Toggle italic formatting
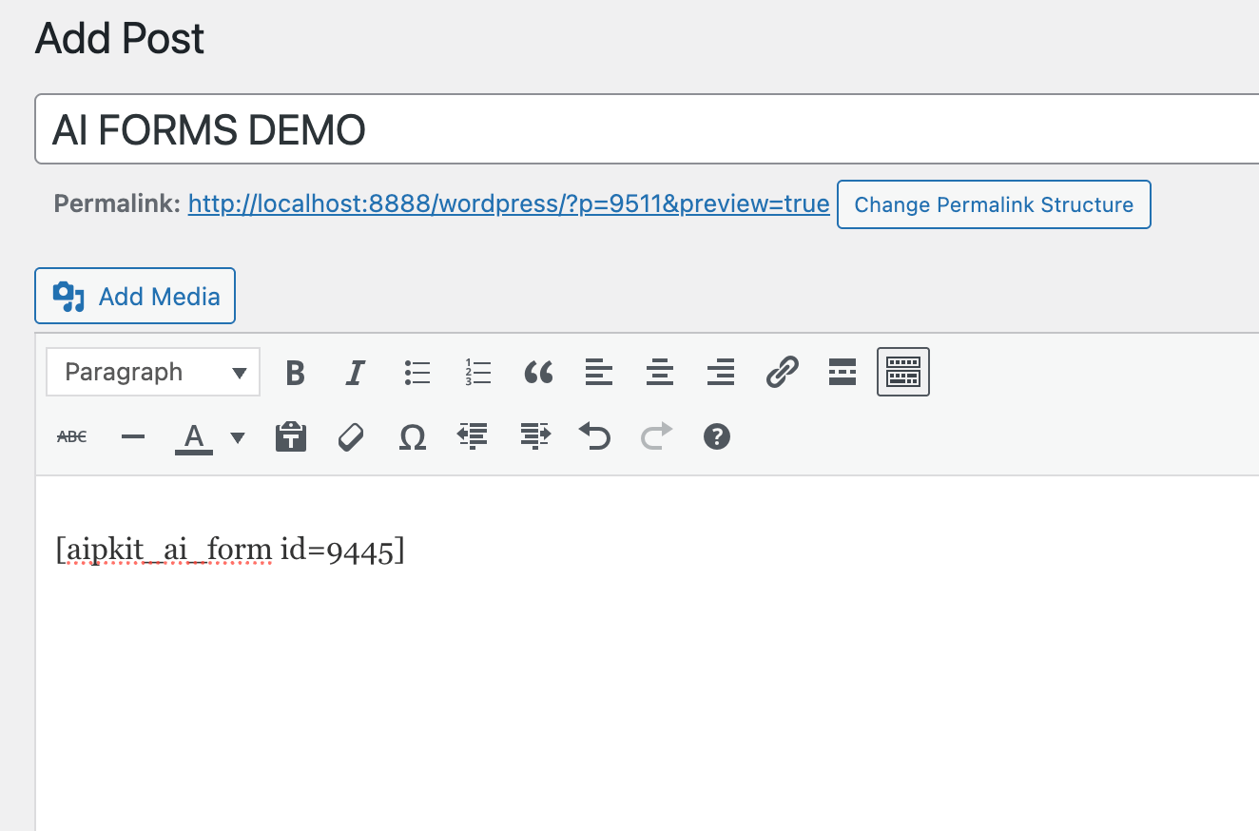 click(x=355, y=373)
